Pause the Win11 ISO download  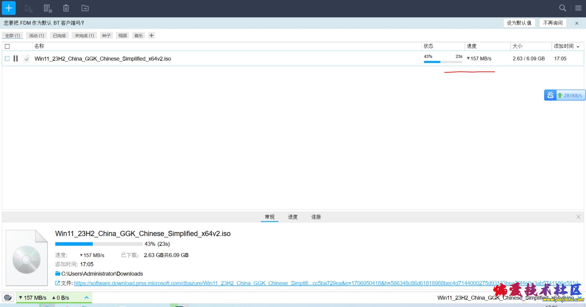click(16, 58)
